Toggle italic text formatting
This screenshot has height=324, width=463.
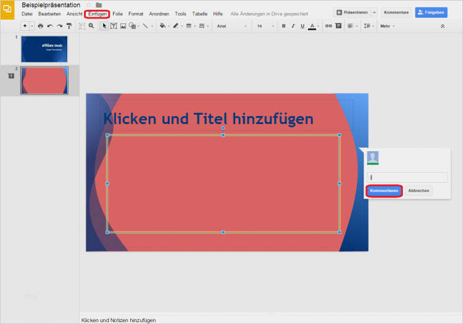(x=293, y=26)
